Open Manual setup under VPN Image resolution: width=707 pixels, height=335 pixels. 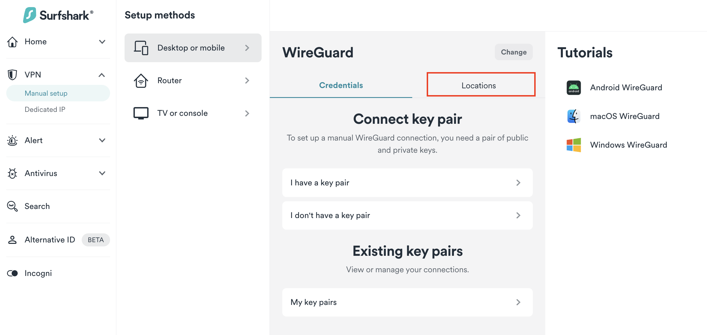(46, 93)
